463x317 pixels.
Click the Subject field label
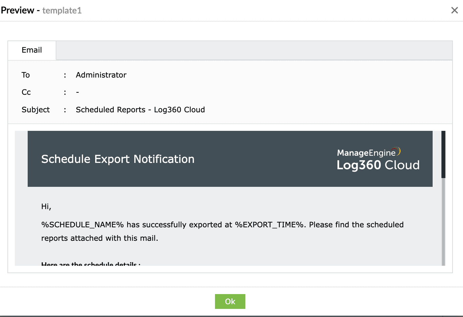35,110
